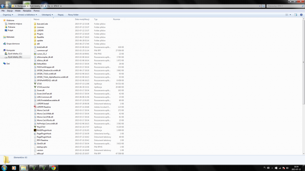The height and width of the screenshot is (171, 305).
Task: Select Grupa domowa in the sidebar
Action: [13, 44]
